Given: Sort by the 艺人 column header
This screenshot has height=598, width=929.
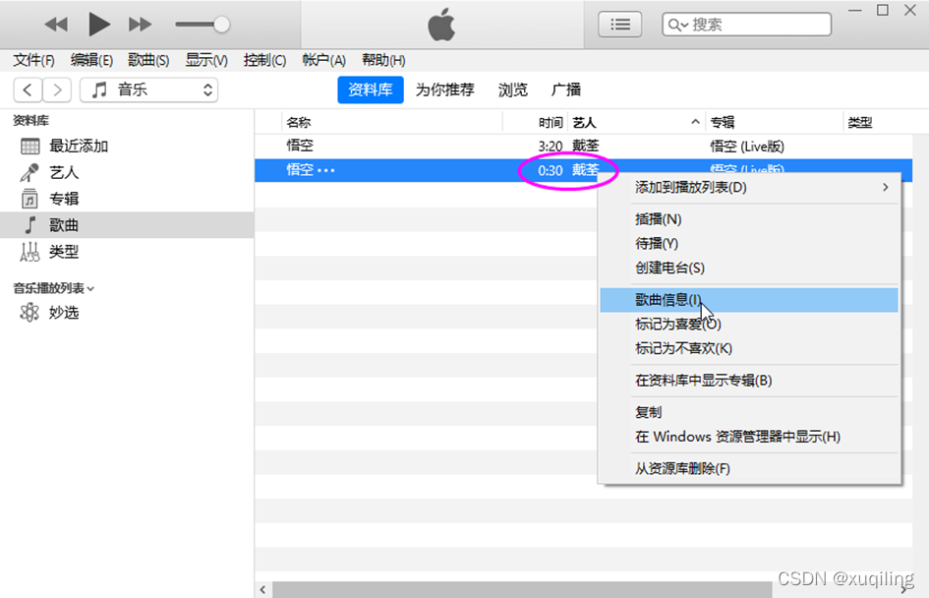Looking at the screenshot, I should (637, 123).
